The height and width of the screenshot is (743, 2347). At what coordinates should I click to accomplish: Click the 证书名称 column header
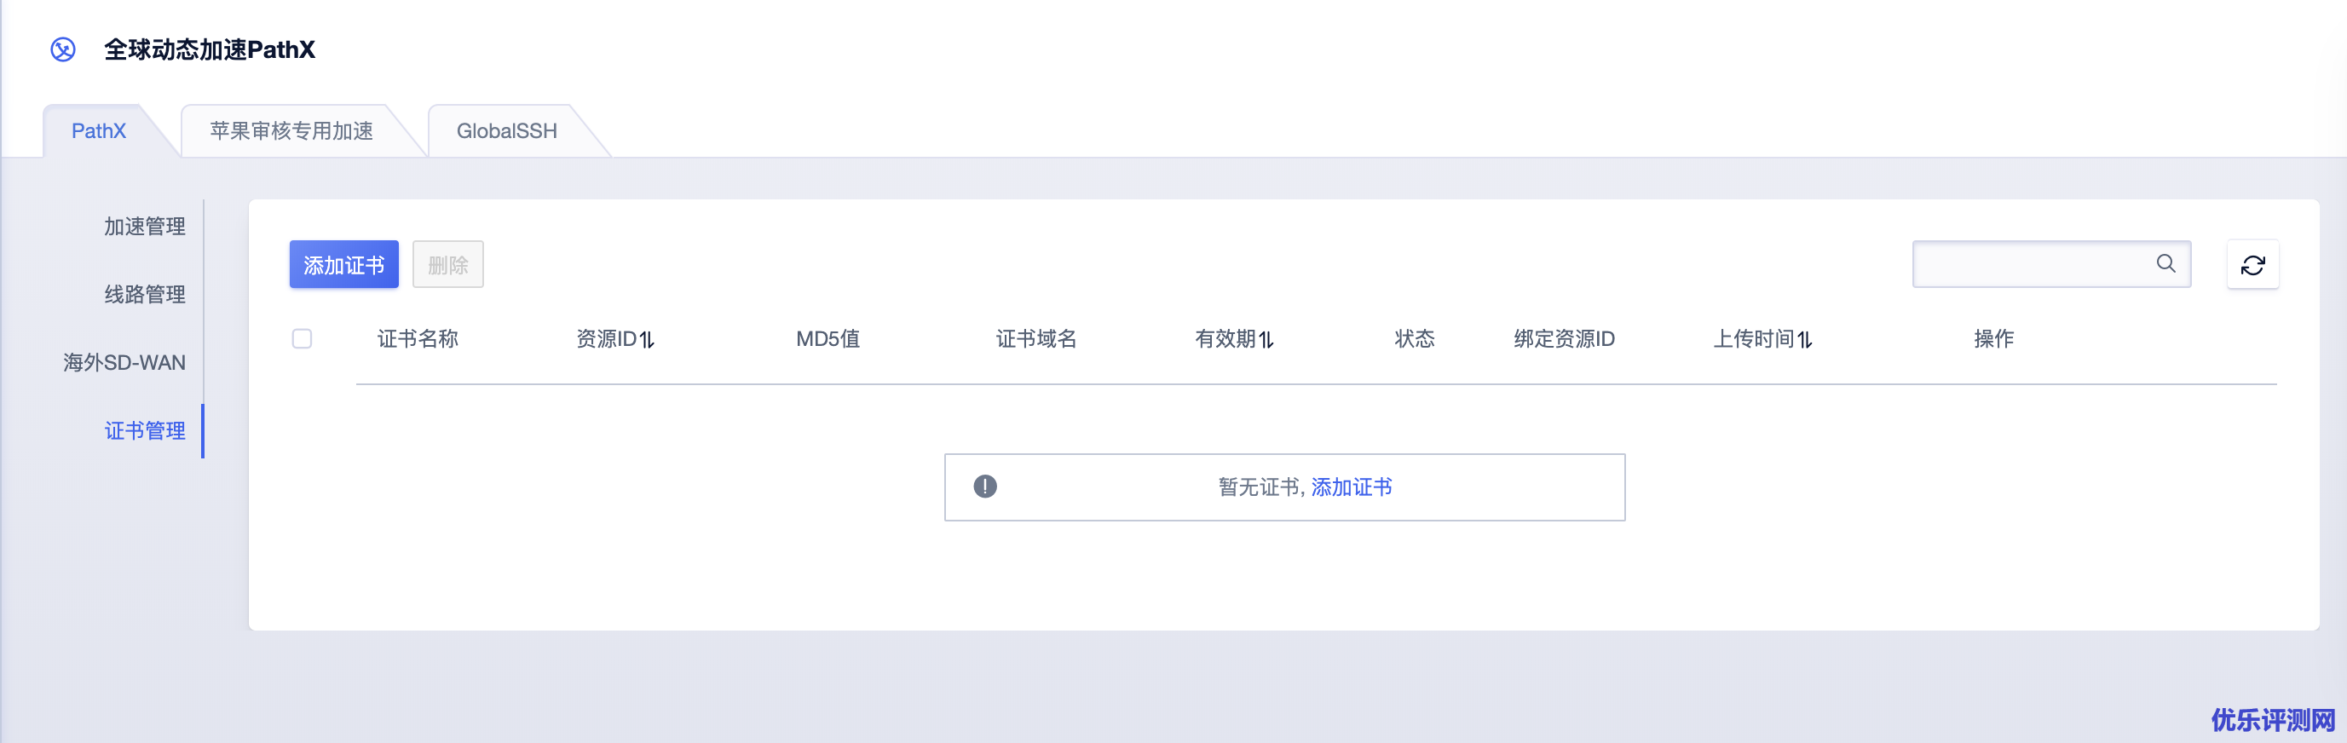(x=418, y=339)
